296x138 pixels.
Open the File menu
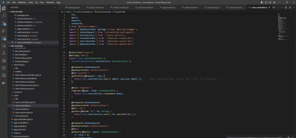coord(8,2)
